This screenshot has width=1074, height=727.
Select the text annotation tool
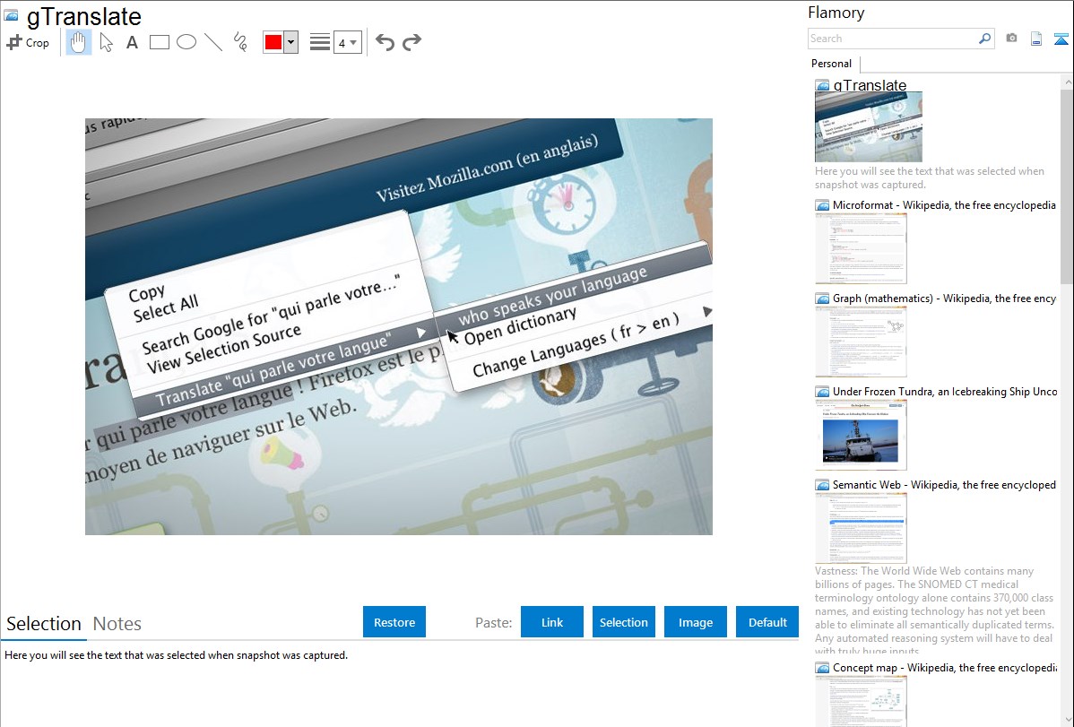[x=132, y=42]
